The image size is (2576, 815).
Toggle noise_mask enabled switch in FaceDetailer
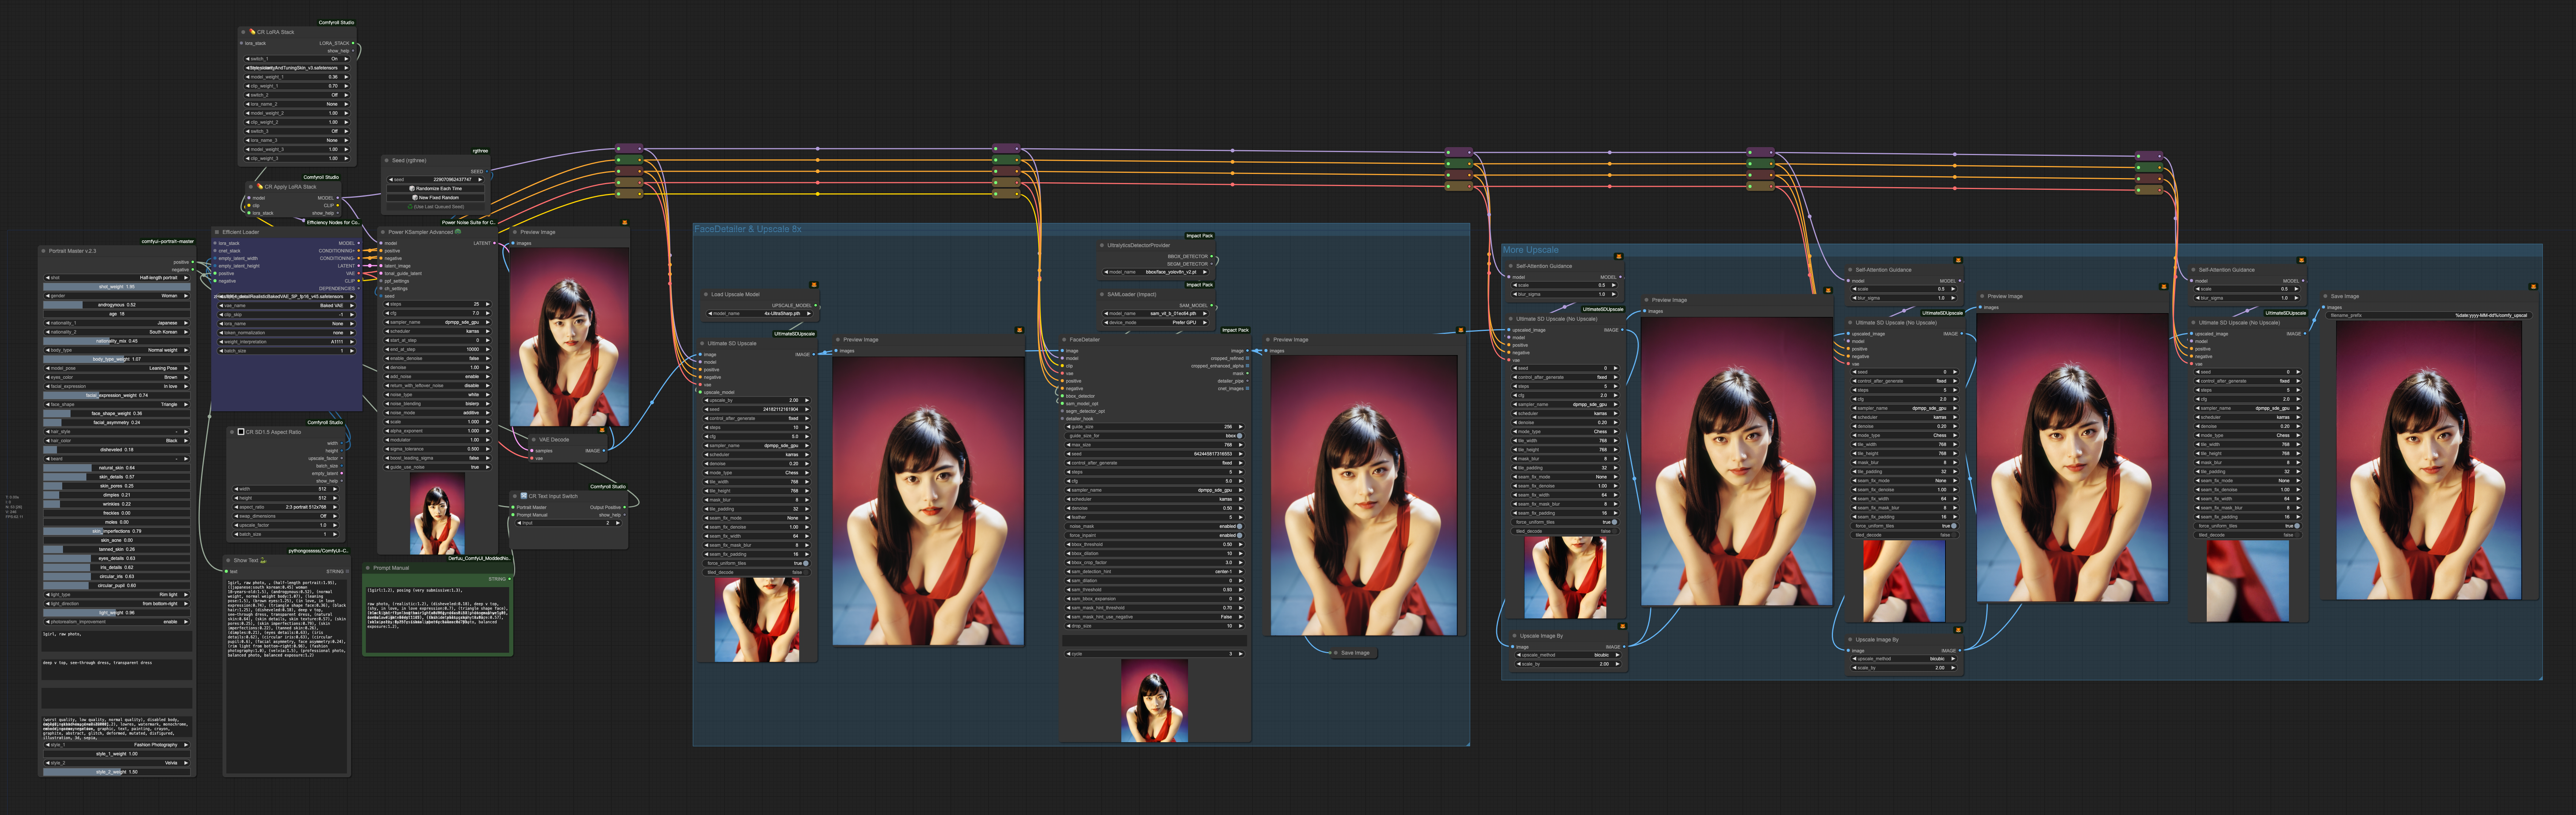click(1240, 526)
